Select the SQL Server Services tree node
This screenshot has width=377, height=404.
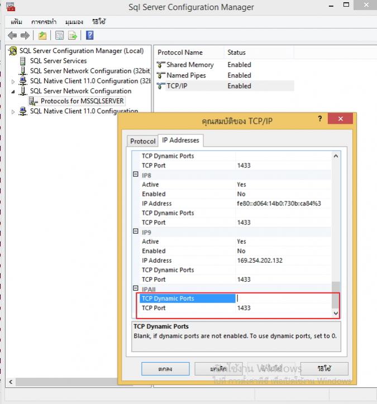point(58,61)
